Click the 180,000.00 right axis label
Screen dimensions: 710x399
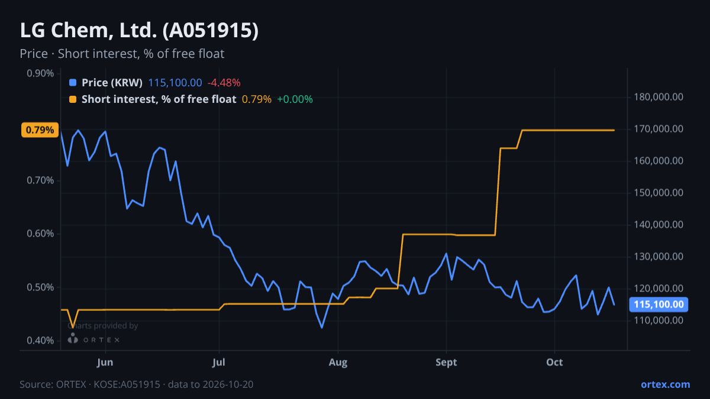point(659,97)
